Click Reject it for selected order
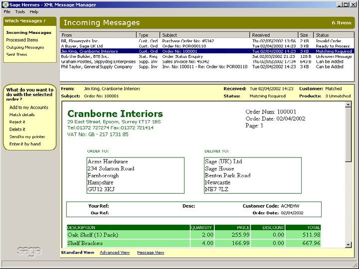This screenshot has width=359, height=269. point(17,122)
